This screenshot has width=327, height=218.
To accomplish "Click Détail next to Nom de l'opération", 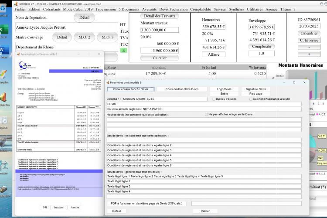I will [84, 17].
